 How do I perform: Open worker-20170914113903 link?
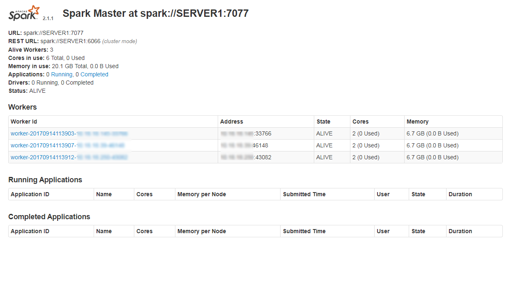click(69, 133)
